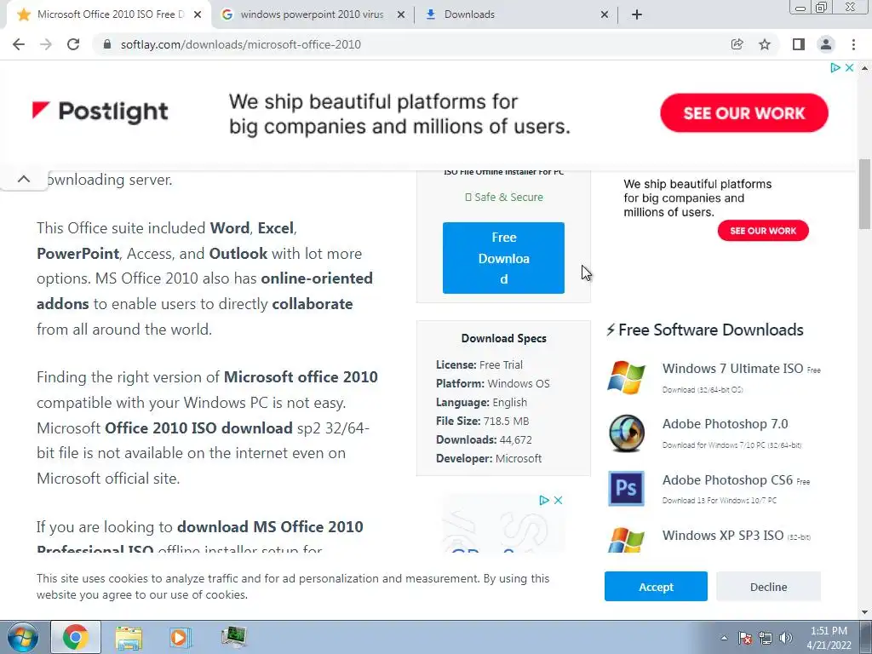
Task: Click the sidebar SEE OUR WORK button
Action: point(763,231)
